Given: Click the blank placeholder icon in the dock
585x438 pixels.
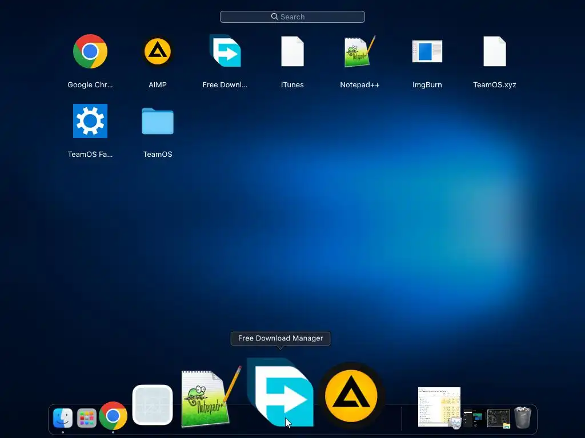Looking at the screenshot, I should (x=153, y=405).
